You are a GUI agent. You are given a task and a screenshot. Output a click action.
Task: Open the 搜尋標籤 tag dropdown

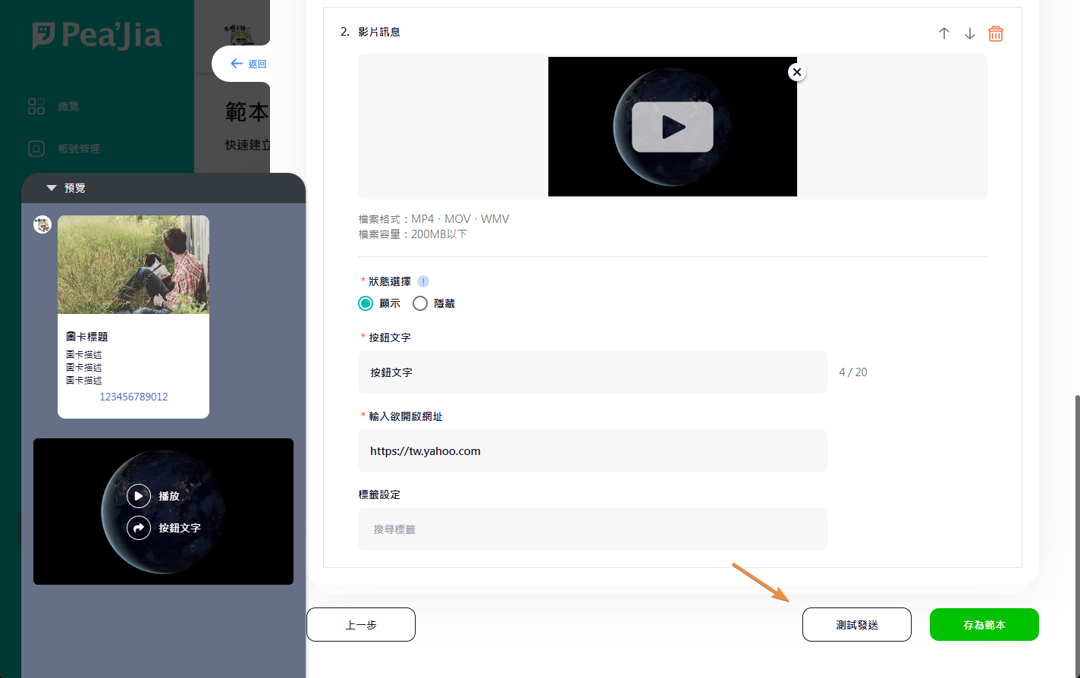(592, 529)
